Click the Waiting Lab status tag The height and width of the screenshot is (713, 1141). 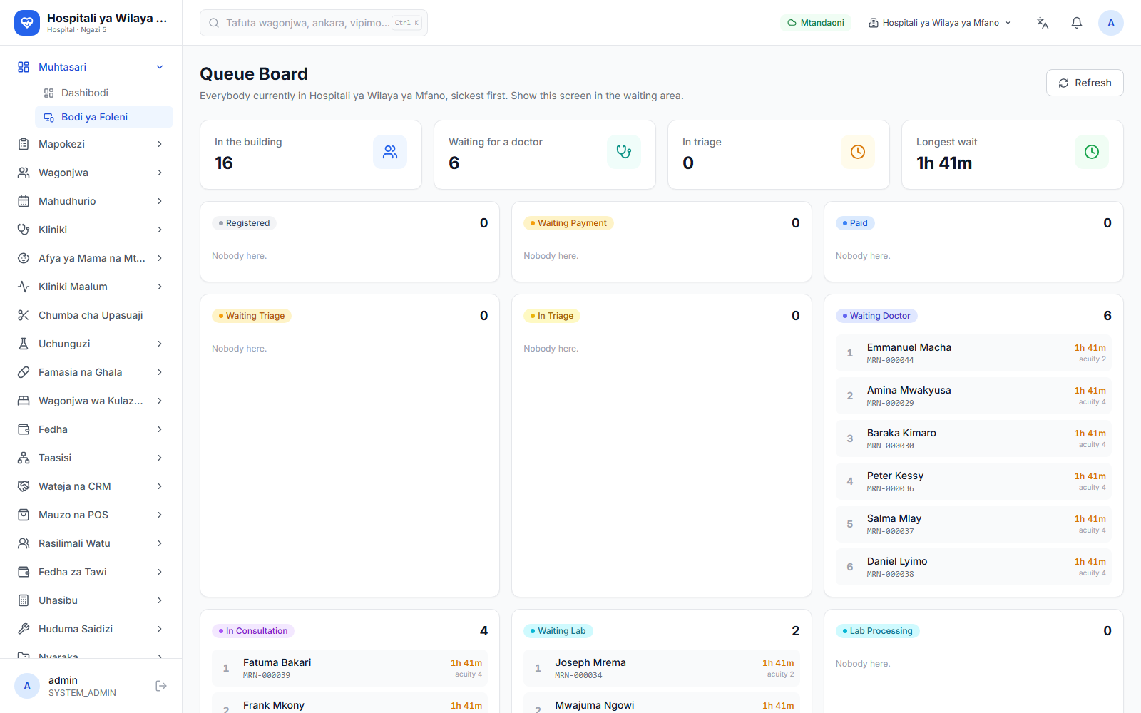558,631
